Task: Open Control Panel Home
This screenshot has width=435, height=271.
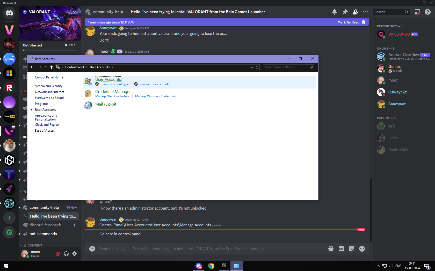Action: point(49,77)
